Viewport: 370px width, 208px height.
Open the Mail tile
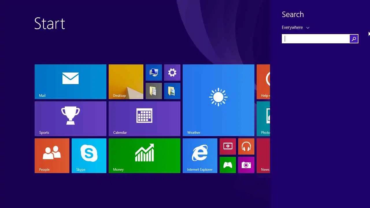click(71, 82)
